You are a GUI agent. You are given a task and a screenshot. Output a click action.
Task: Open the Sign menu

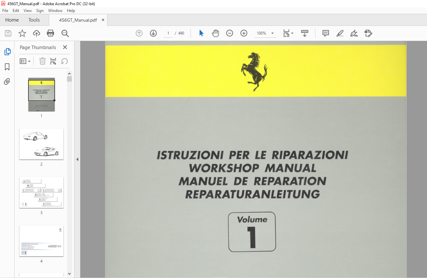click(40, 11)
